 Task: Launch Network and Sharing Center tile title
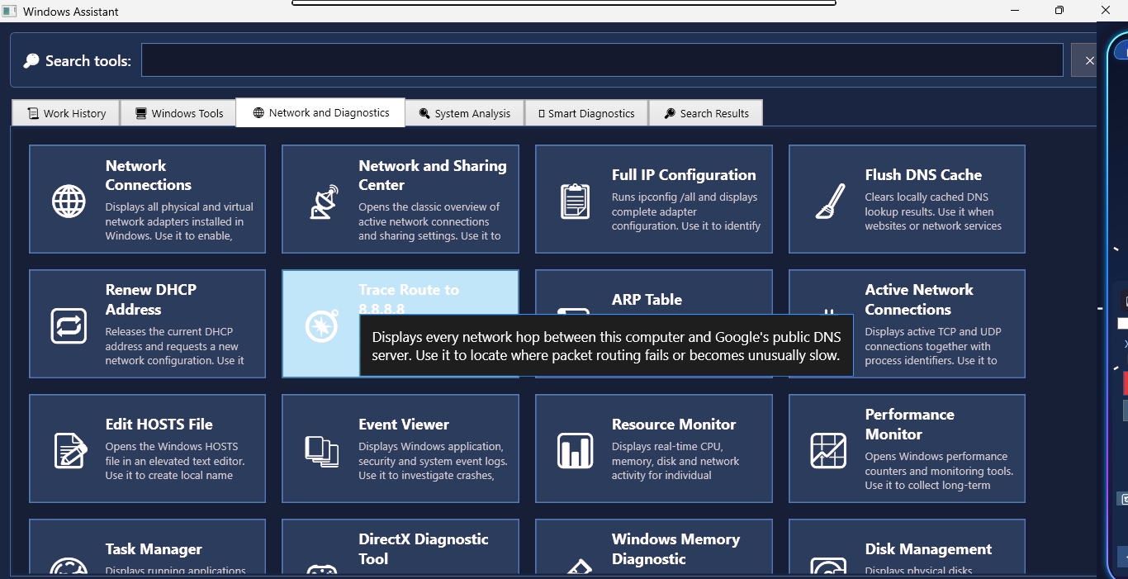pos(433,175)
